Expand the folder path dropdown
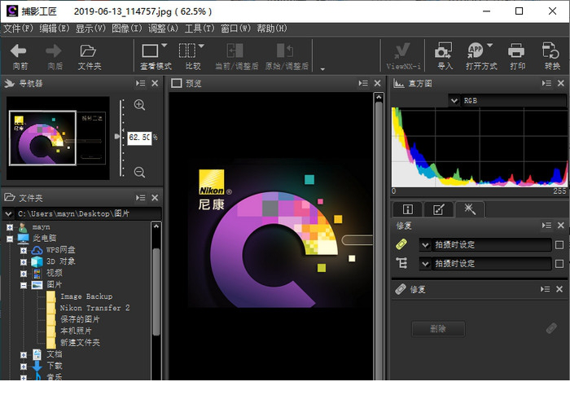This screenshot has width=570, height=395. tap(10, 213)
